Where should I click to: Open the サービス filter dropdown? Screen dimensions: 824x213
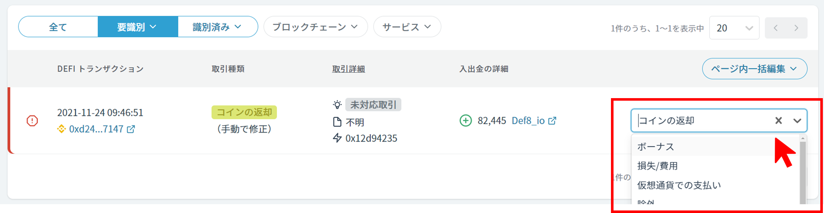tap(407, 27)
